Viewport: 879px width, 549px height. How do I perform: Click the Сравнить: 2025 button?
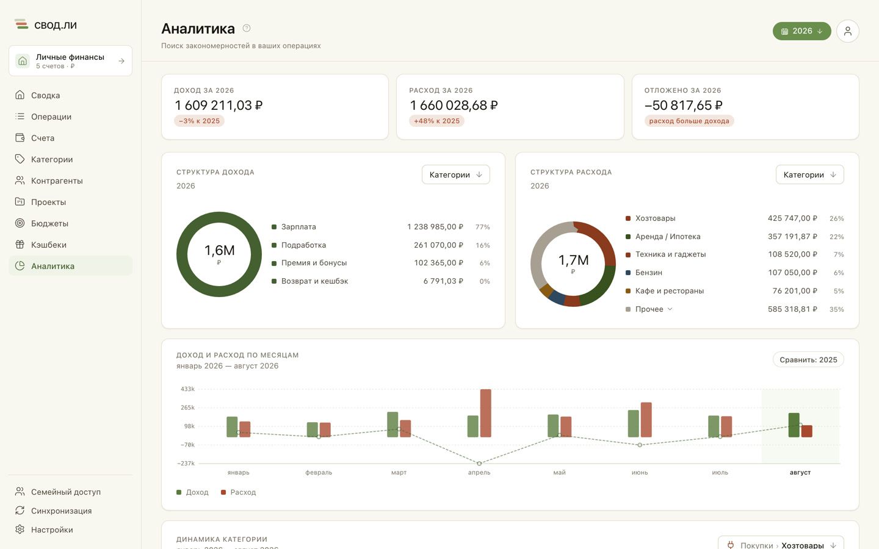coord(808,360)
